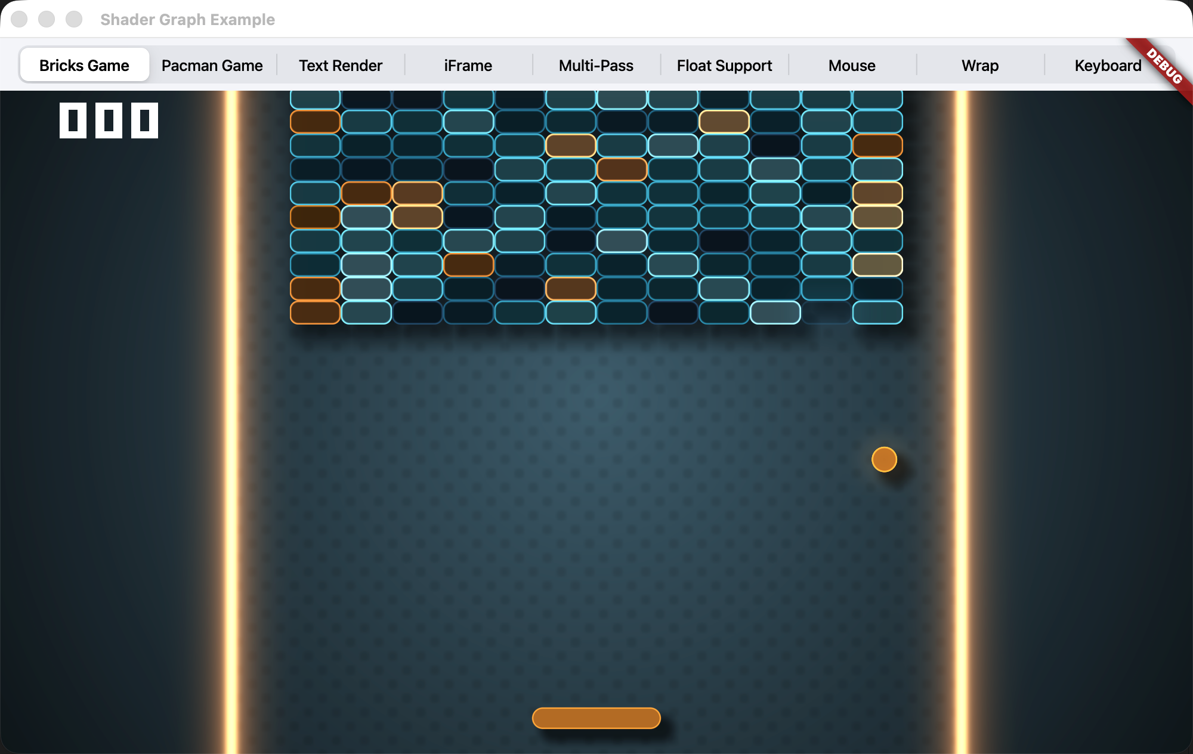Click the last digit of the score

point(144,120)
